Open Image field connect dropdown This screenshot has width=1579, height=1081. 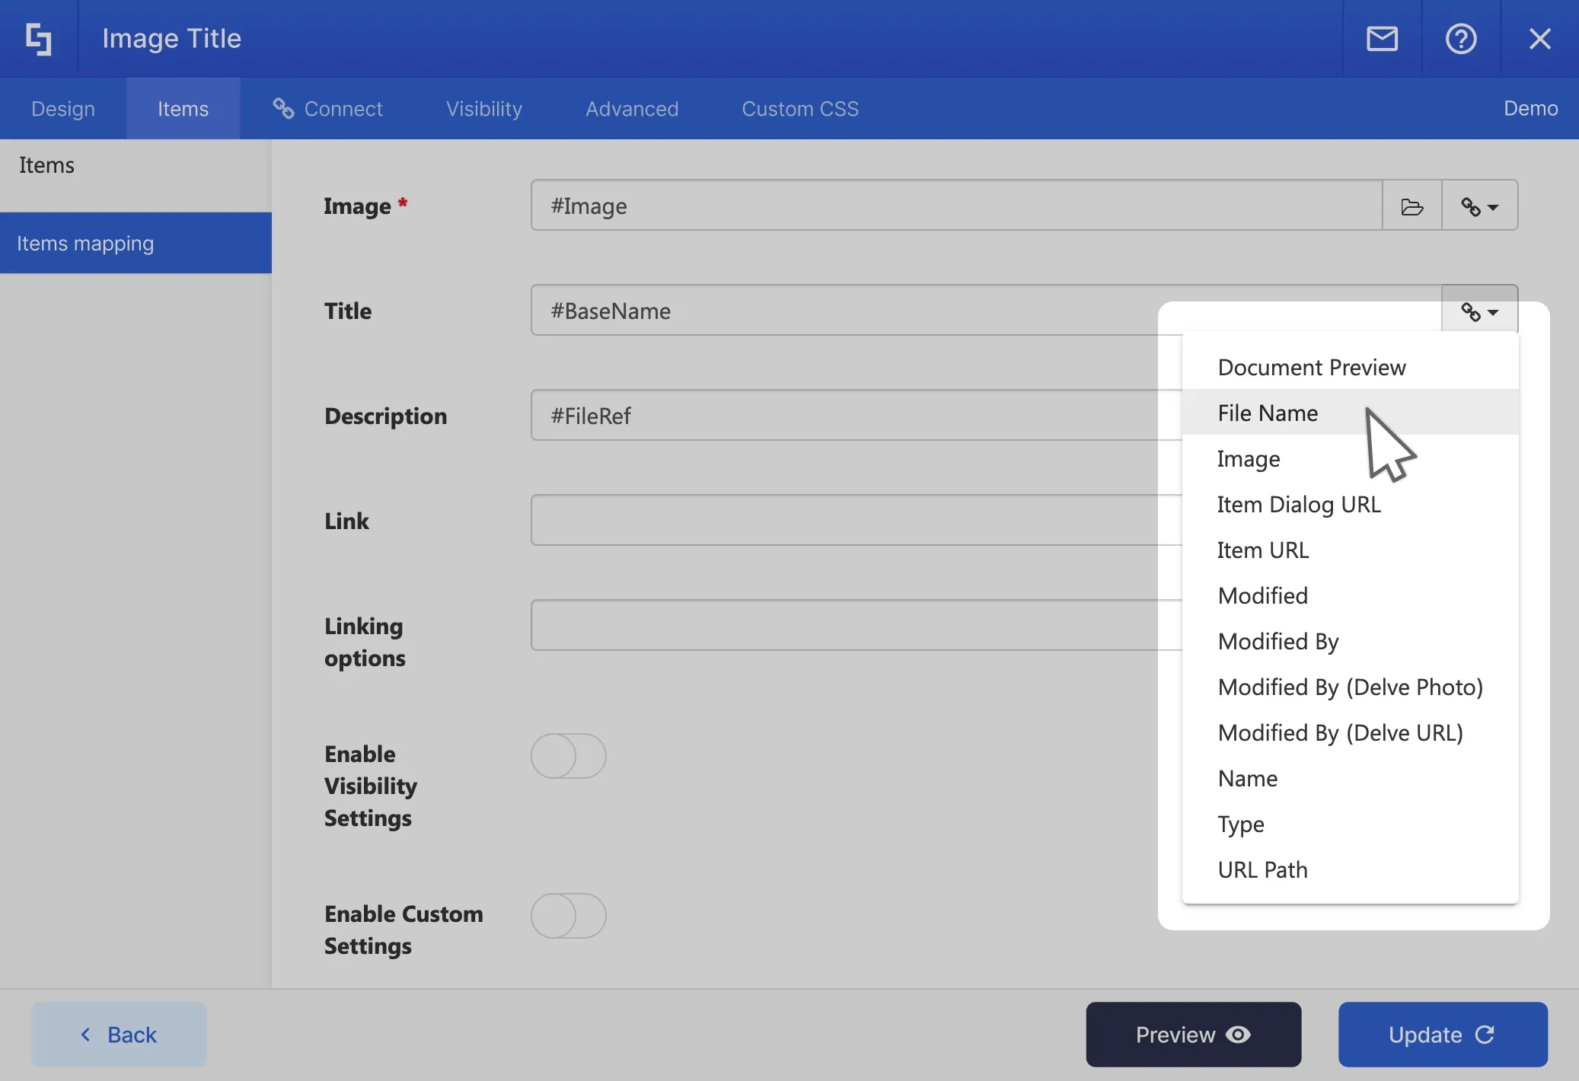pyautogui.click(x=1479, y=206)
